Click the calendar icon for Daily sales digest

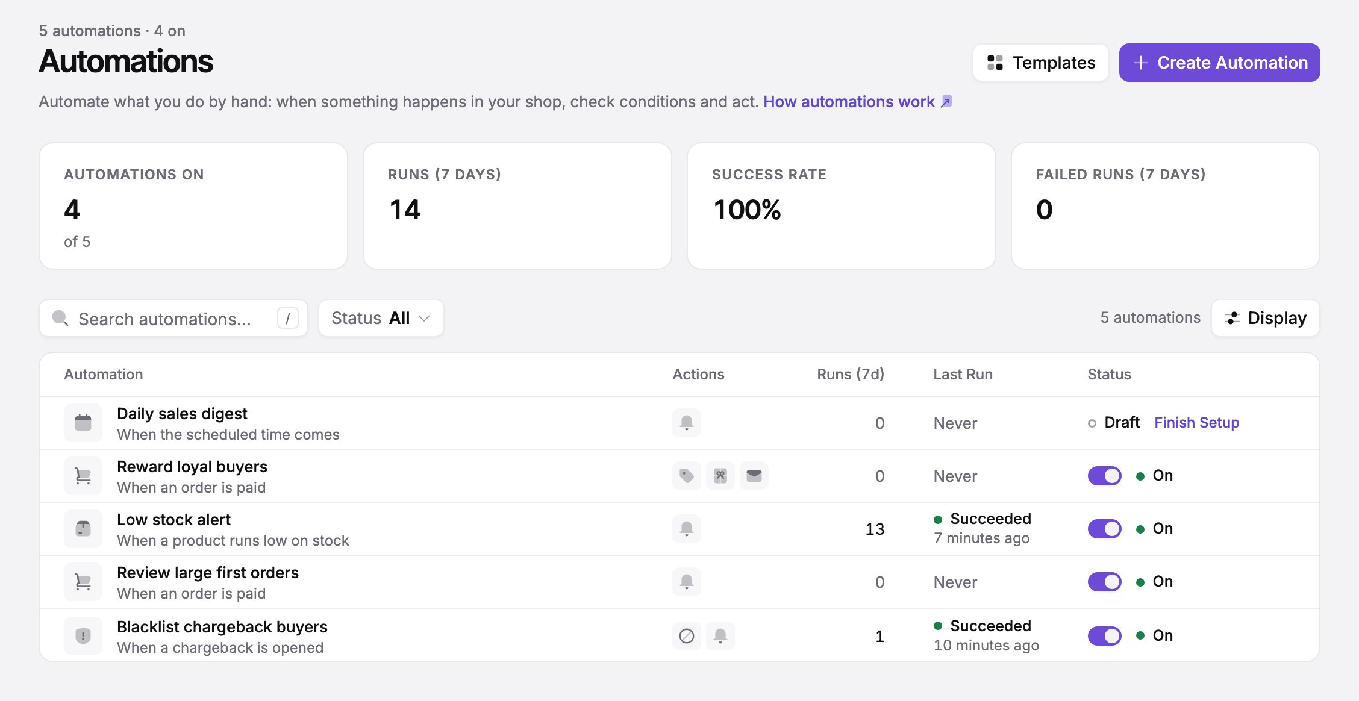click(83, 423)
